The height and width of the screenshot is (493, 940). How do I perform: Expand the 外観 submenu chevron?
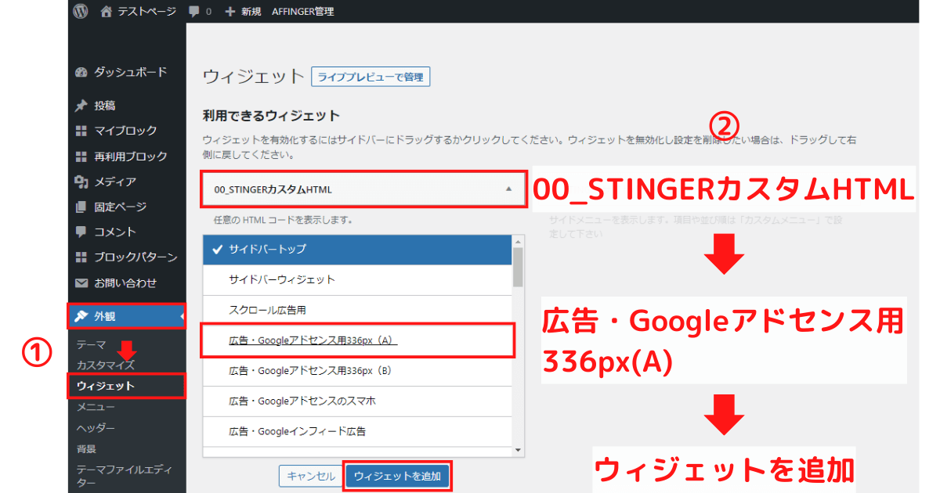tap(180, 317)
